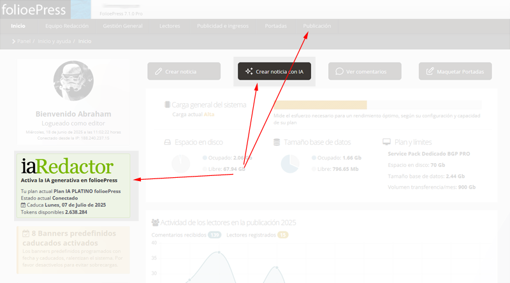Image resolution: width=510 pixels, height=283 pixels.
Task: Click Espacio en disco 70 Gb limit text
Action: pos(416,165)
